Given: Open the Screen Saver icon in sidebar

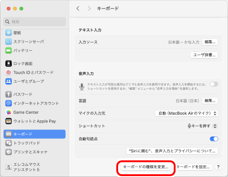Looking at the screenshot, I should pyautogui.click(x=9, y=42).
